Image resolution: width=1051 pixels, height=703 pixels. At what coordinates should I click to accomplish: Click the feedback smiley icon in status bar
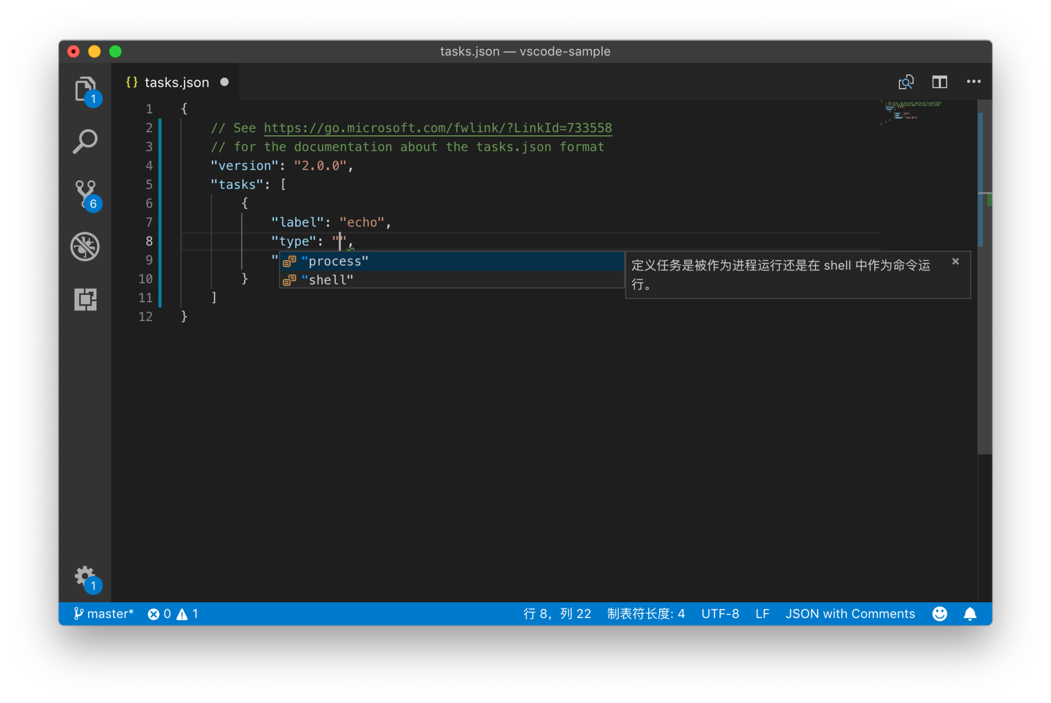point(939,614)
